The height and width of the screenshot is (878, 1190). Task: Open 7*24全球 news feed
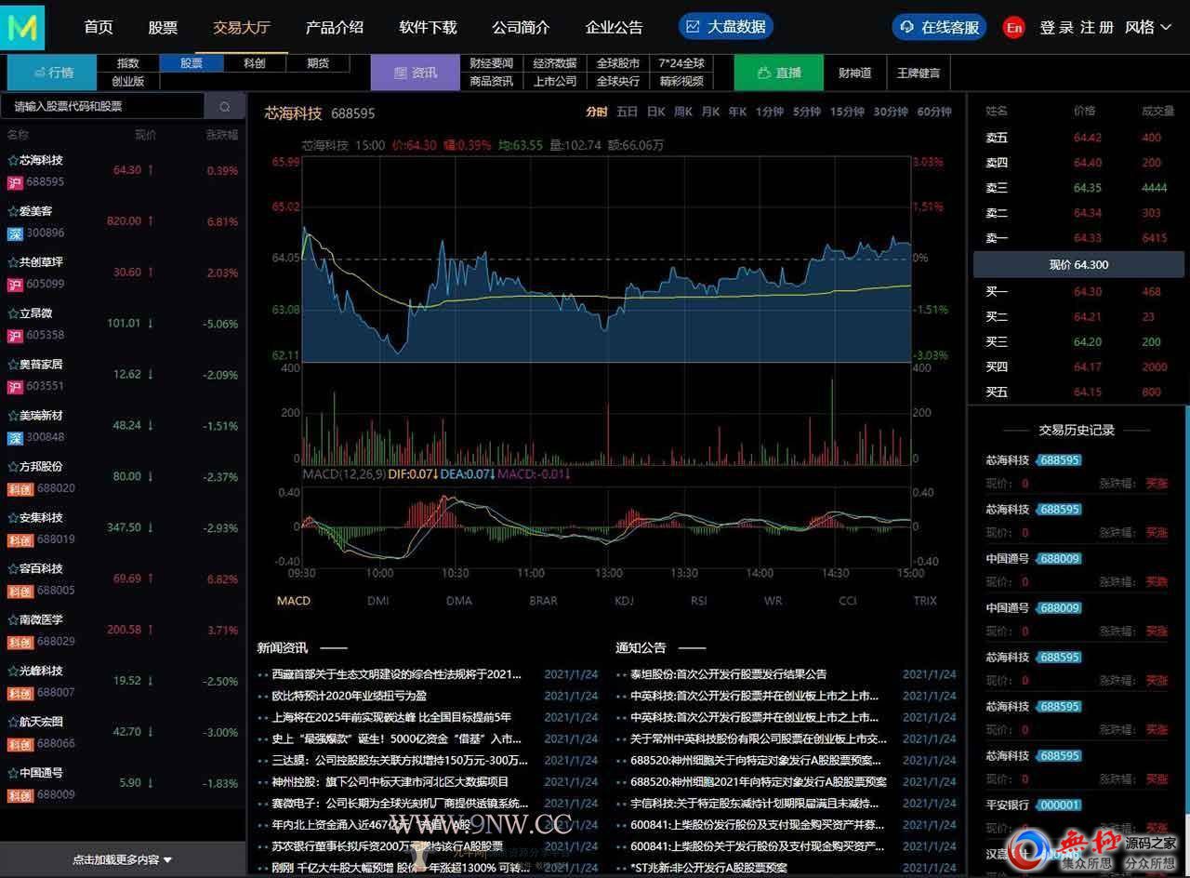click(x=681, y=63)
